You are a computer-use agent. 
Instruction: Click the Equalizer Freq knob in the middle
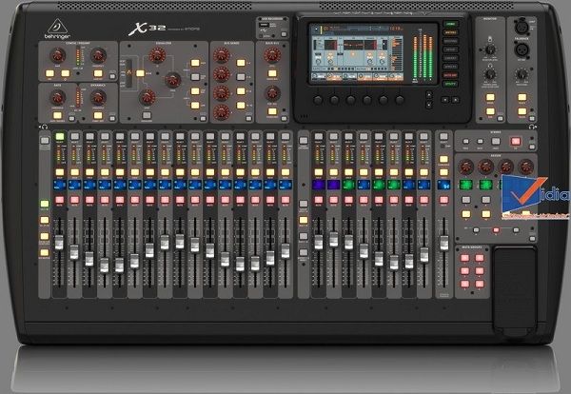pos(172,80)
